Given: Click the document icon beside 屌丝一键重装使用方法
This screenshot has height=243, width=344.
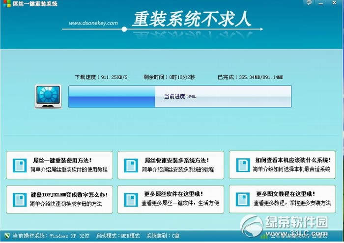Looking at the screenshot, I should [x=19, y=164].
